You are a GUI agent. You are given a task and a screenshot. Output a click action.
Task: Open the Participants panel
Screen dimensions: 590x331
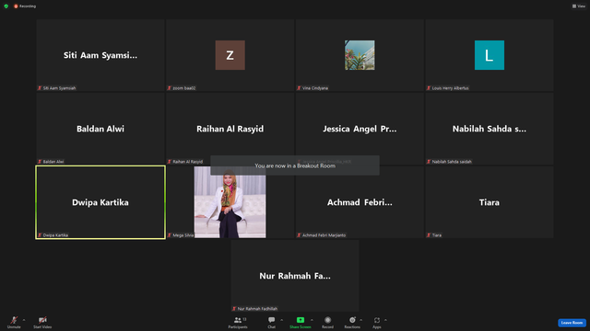[x=238, y=322]
